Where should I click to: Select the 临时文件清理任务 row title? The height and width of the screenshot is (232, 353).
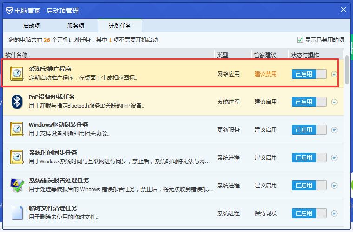(x=53, y=208)
